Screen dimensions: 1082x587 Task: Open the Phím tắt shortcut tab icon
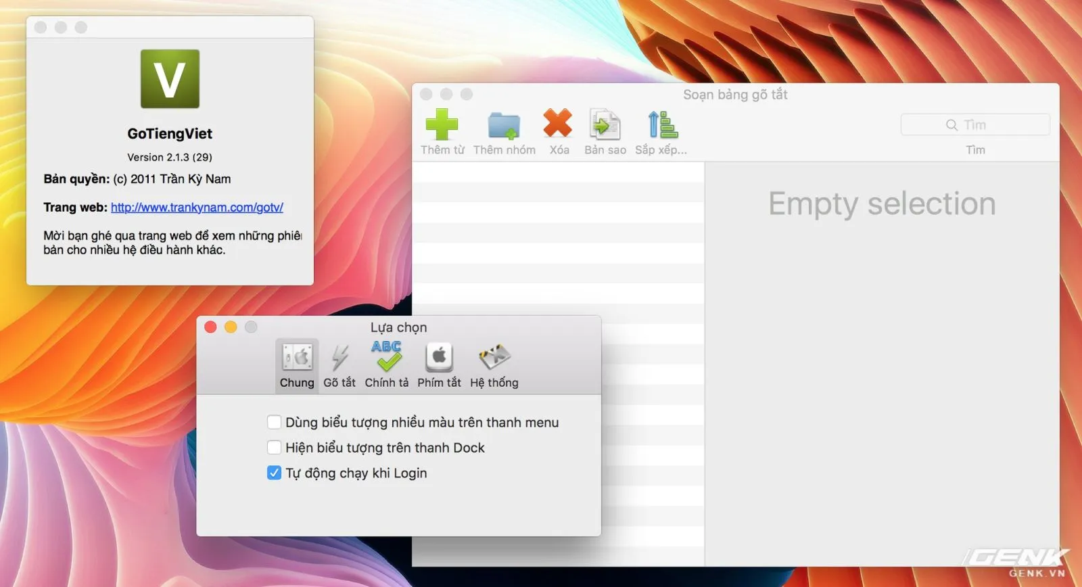click(x=439, y=356)
